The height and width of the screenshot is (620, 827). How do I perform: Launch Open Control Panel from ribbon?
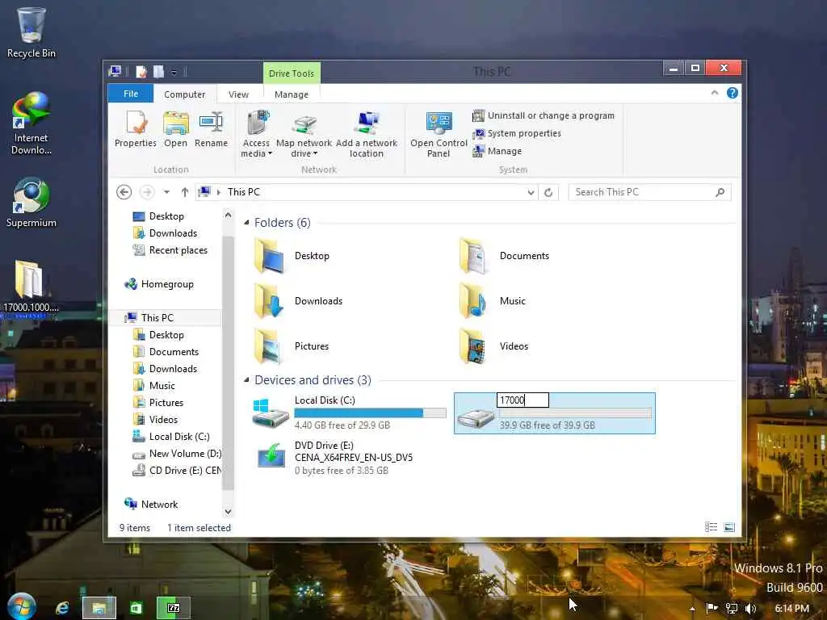click(439, 134)
